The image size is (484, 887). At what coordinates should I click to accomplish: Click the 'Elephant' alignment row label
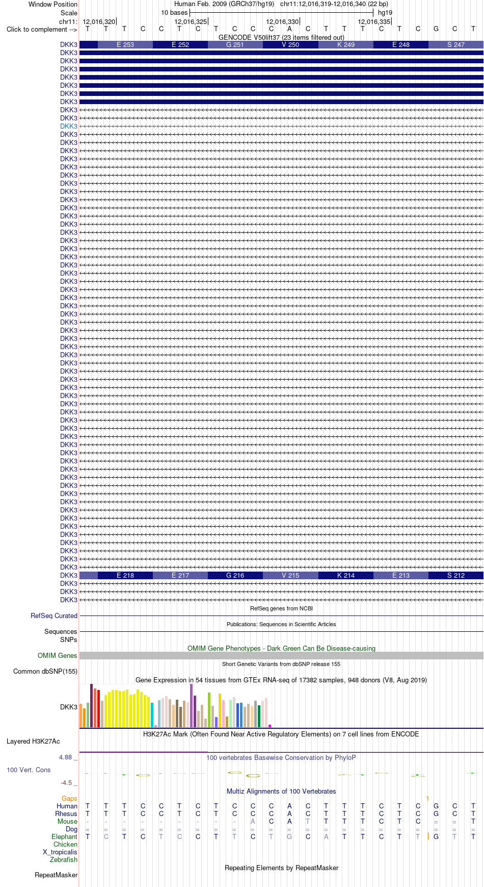pyautogui.click(x=64, y=836)
